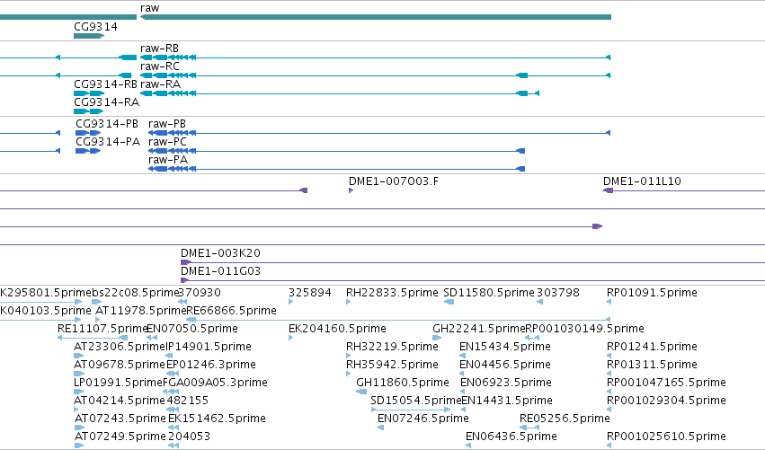Select EST EN14431.5prime
This screenshot has height=450, width=765.
(x=507, y=401)
